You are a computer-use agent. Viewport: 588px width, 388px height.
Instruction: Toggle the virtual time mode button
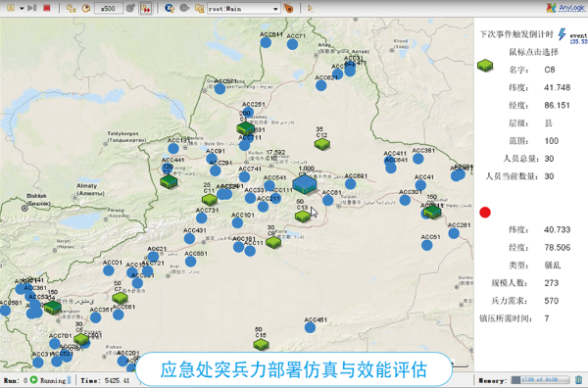(146, 8)
